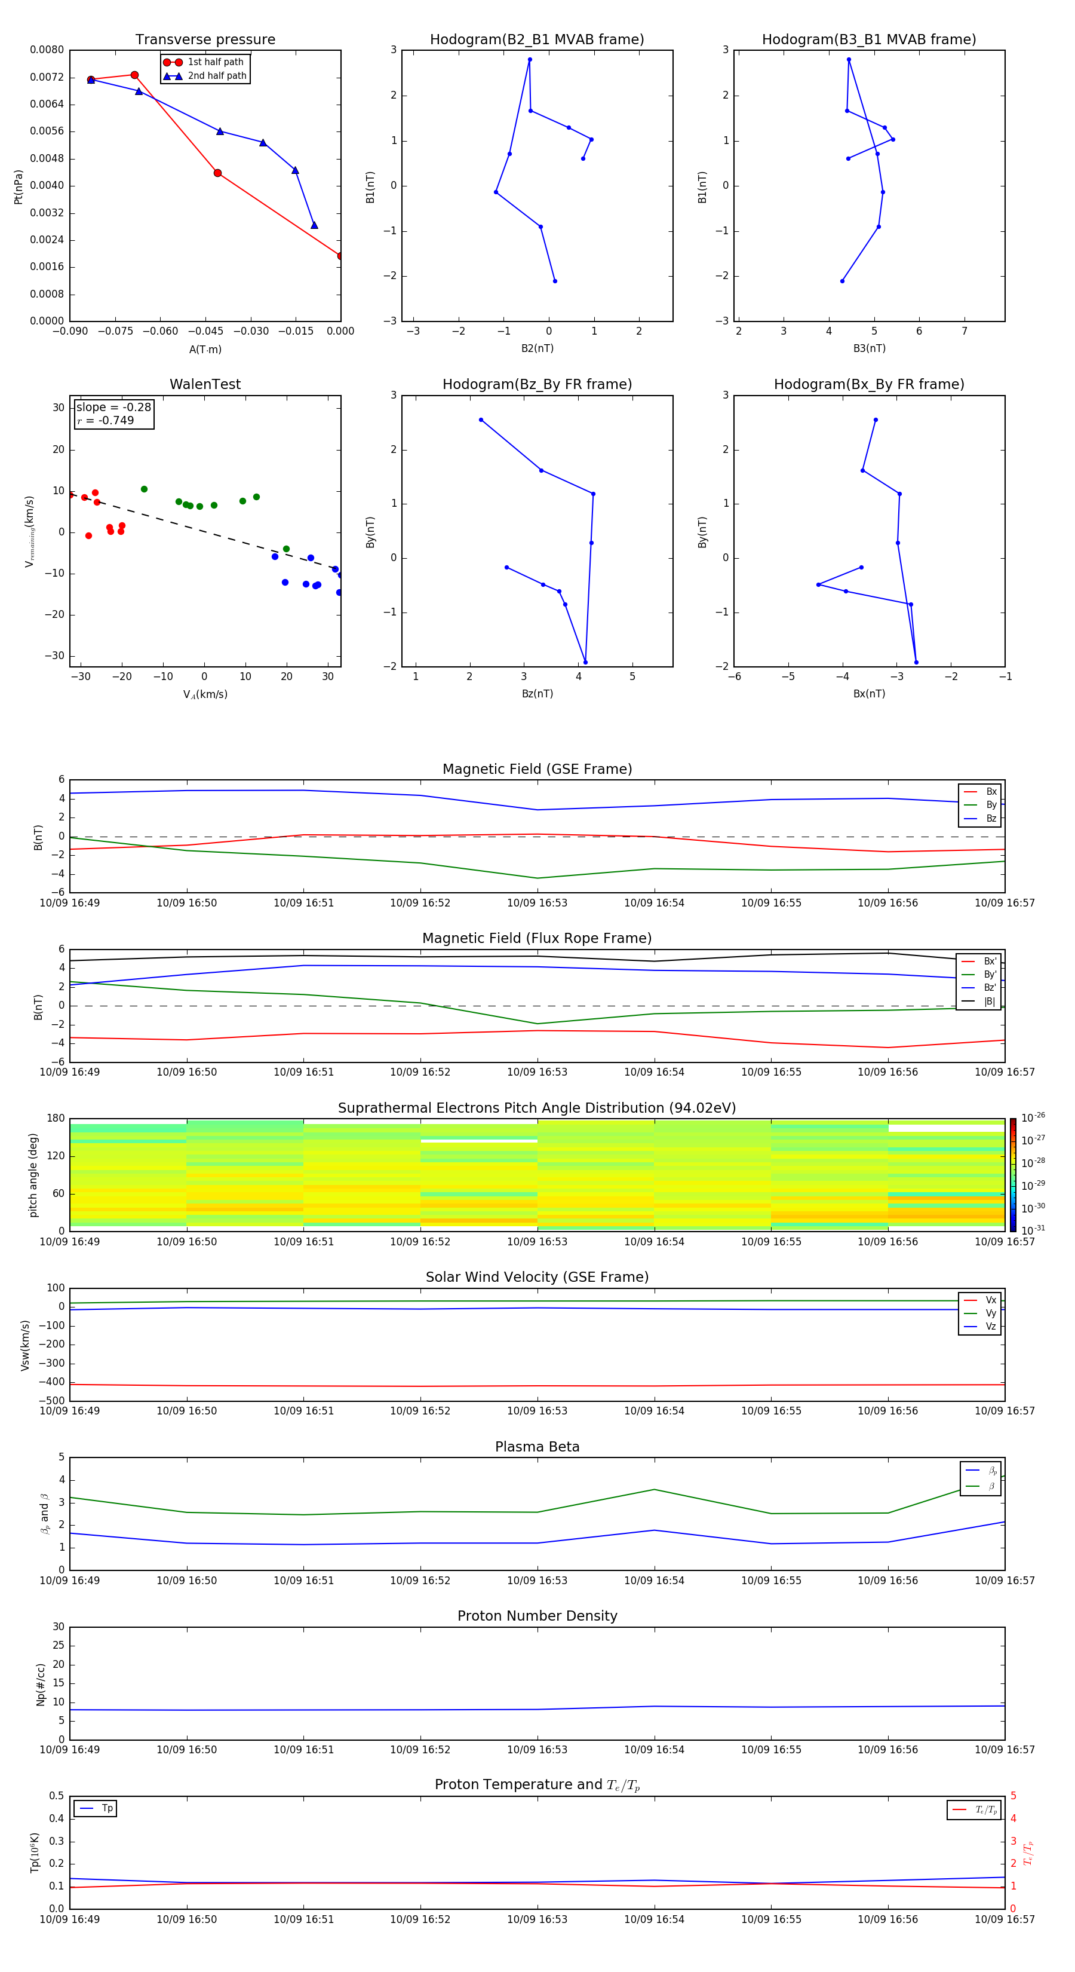Select 'Bz' in the GSE magnetic field legend
Screen dimensions: 1075x1972
click(x=980, y=818)
